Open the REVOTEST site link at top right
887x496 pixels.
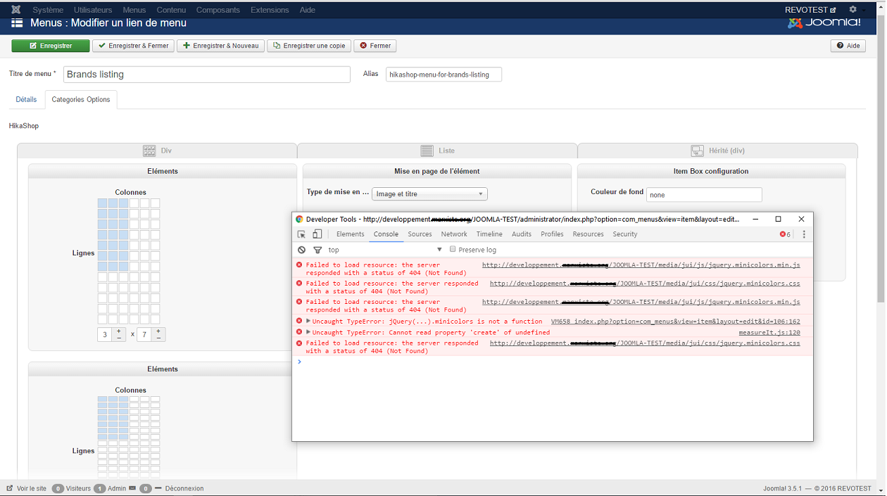(x=810, y=10)
